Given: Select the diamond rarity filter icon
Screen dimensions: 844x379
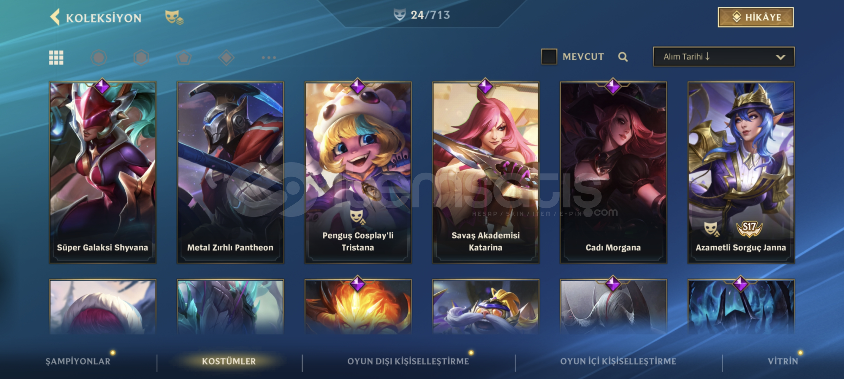Looking at the screenshot, I should coord(226,58).
